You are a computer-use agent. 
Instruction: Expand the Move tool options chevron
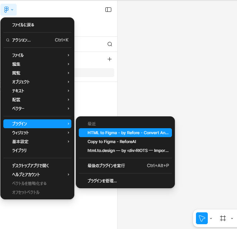point(211,219)
